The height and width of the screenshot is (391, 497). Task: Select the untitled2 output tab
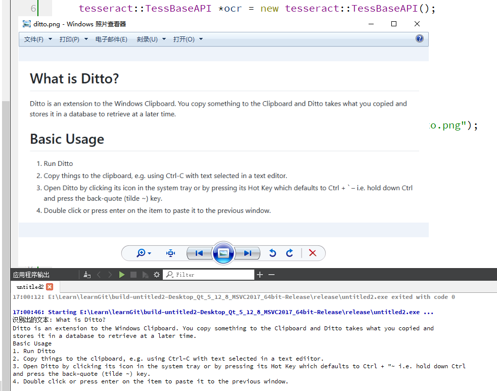pos(30,287)
